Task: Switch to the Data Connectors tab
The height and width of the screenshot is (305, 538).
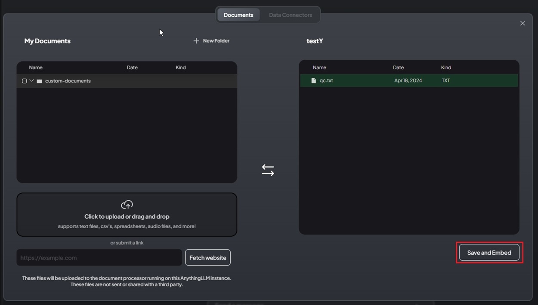Action: pos(291,15)
